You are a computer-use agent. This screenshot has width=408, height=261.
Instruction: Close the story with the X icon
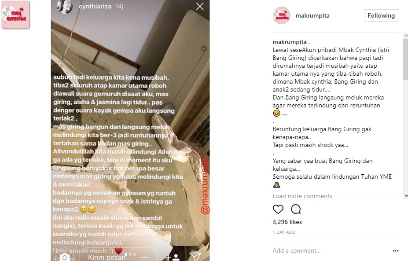pos(200,6)
